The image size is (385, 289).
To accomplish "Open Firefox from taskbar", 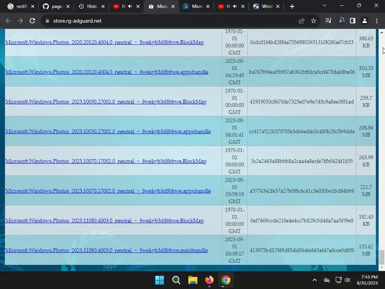I will point(209,280).
